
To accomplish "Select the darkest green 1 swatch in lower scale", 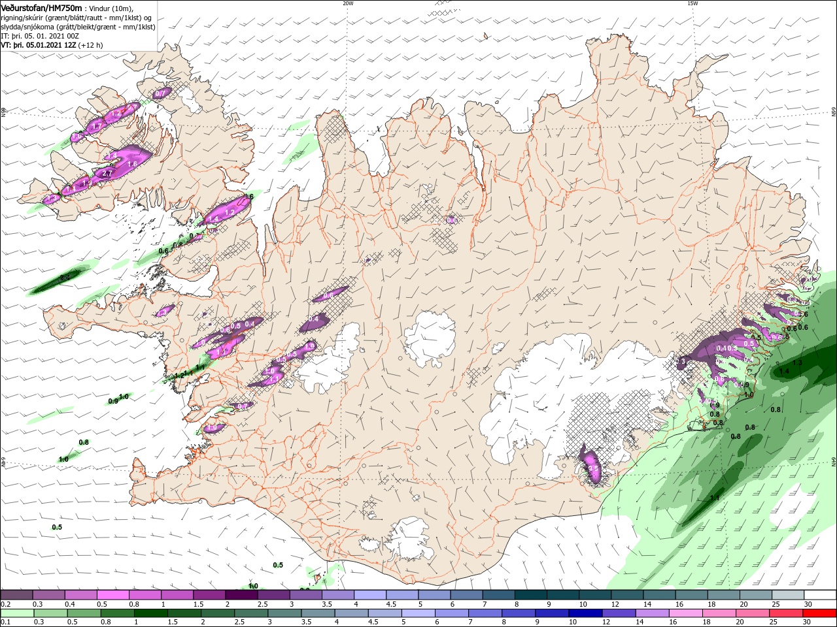I will (x=151, y=613).
